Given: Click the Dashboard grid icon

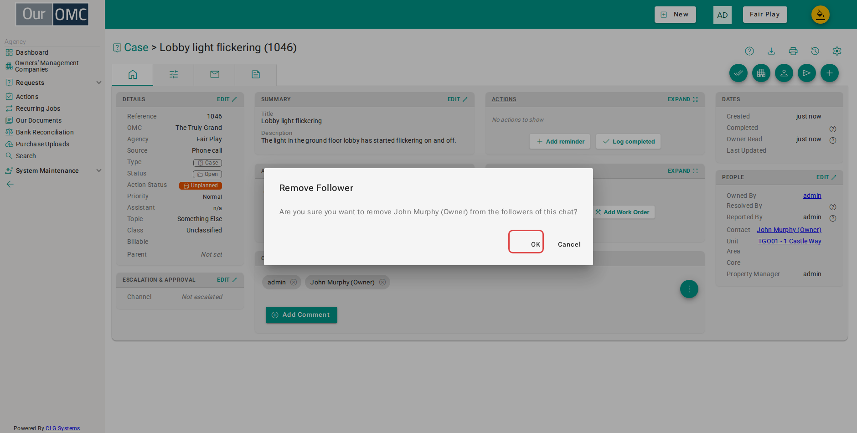Looking at the screenshot, I should (x=9, y=52).
